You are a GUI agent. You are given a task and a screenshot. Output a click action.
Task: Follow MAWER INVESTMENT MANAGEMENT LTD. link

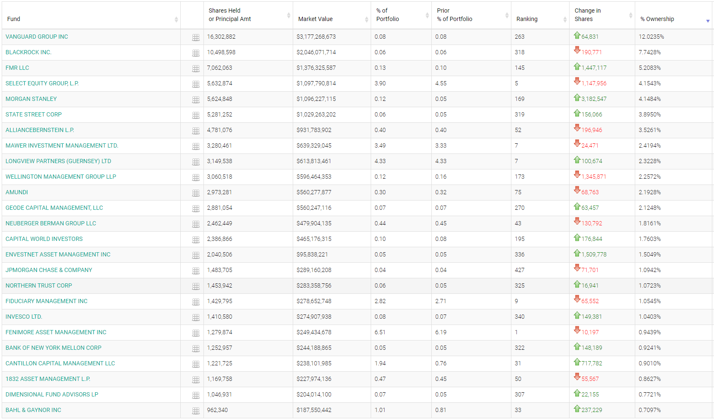click(x=62, y=145)
